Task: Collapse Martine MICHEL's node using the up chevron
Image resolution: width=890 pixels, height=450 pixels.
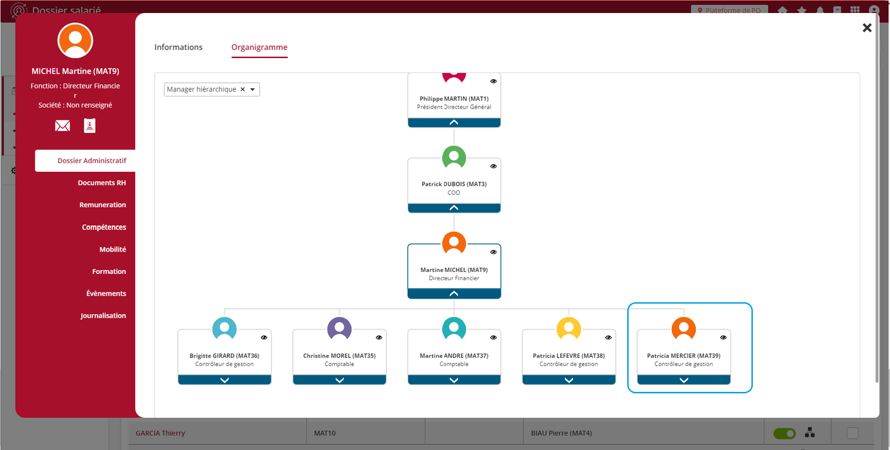Action: pyautogui.click(x=454, y=294)
